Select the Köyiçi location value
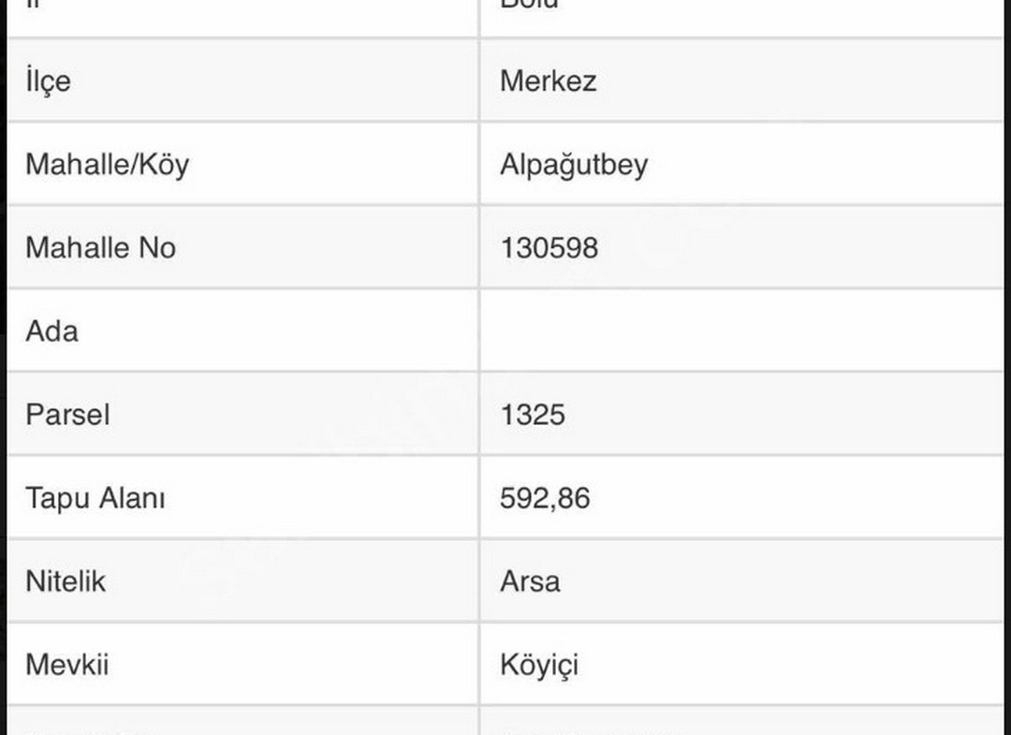The image size is (1011, 735). pyautogui.click(x=539, y=666)
